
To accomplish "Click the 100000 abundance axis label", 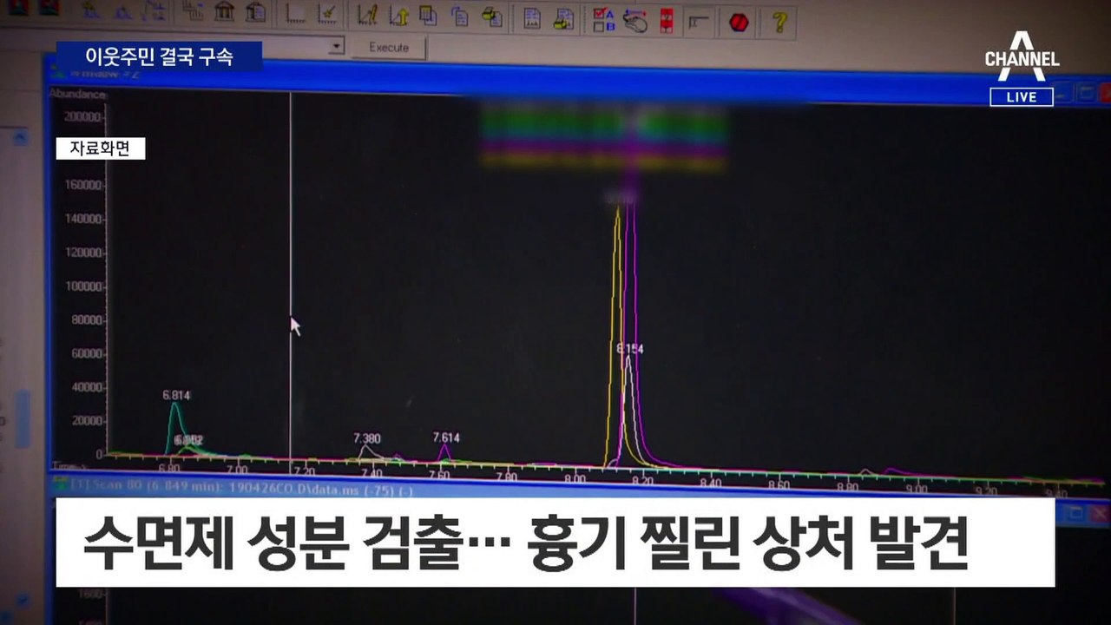I will (x=84, y=286).
